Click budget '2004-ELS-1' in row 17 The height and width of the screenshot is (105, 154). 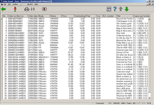(43, 57)
